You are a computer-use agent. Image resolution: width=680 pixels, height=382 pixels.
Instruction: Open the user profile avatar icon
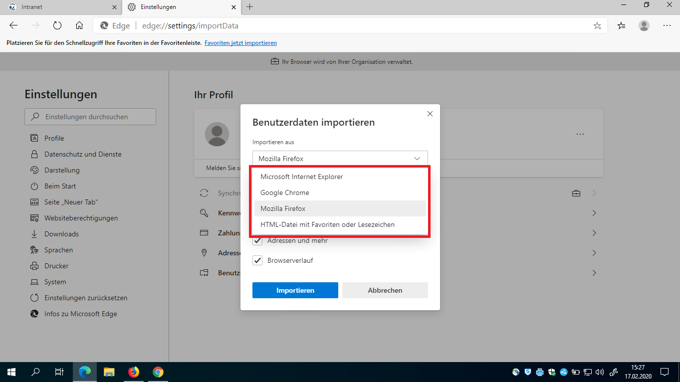pyautogui.click(x=644, y=25)
